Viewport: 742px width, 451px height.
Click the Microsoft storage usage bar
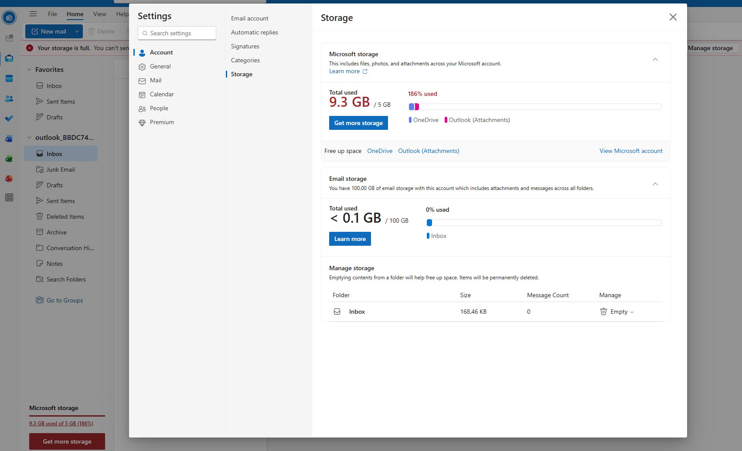pyautogui.click(x=535, y=107)
